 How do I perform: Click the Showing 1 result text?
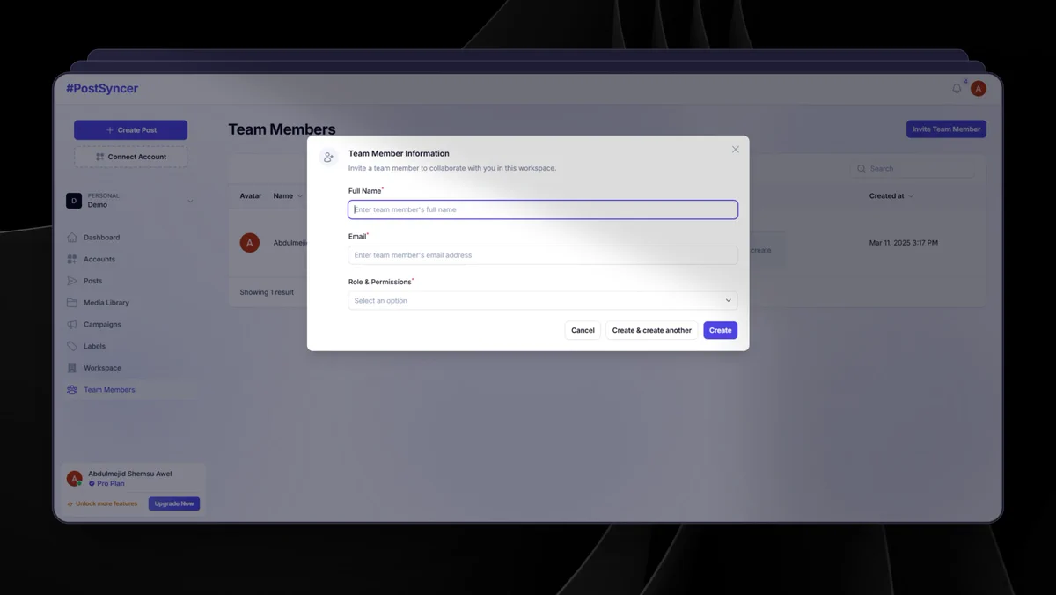[x=267, y=292]
